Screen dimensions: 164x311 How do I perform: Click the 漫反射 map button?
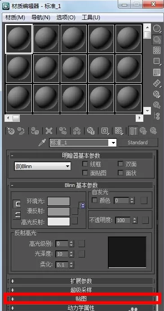click(75, 211)
